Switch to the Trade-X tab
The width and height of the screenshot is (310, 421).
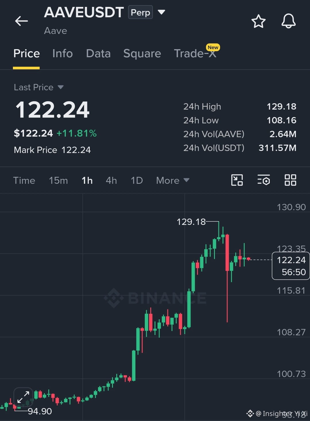coord(195,53)
